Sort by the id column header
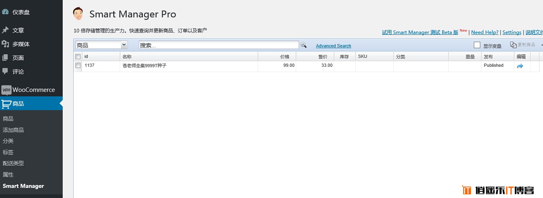This screenshot has width=543, height=198. click(101, 57)
